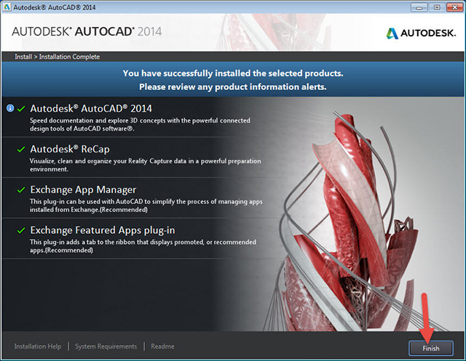This screenshot has height=361, width=466.
Task: Select the Exchange Featured Apps plug-in title
Action: point(103,230)
